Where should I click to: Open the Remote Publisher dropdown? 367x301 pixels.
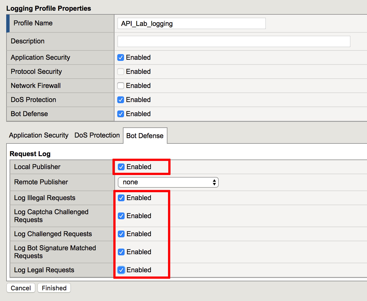click(x=168, y=182)
